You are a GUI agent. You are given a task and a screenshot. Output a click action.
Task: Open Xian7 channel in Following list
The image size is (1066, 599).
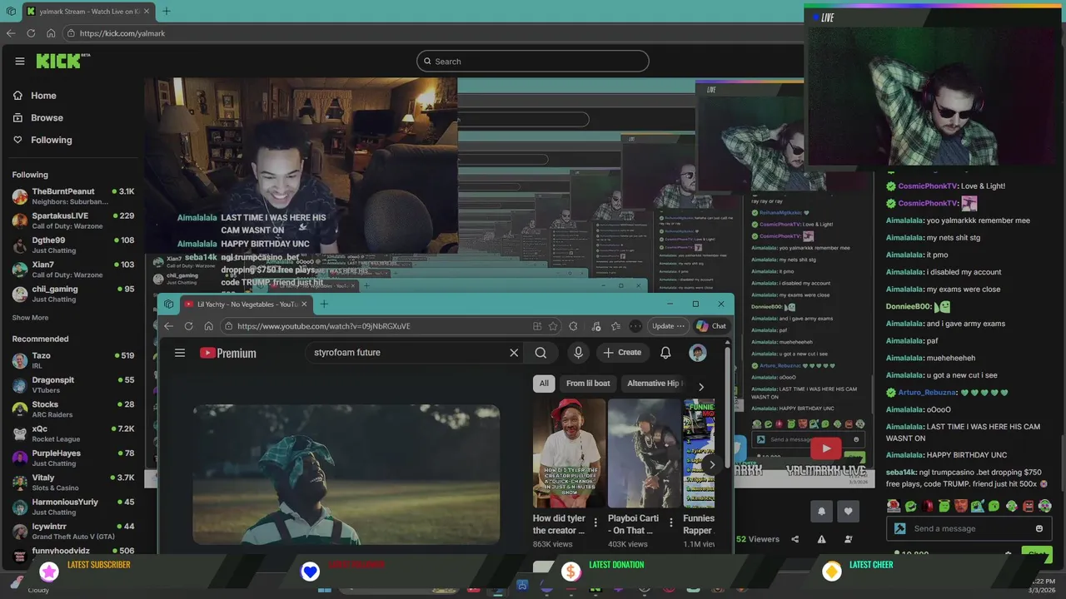click(x=73, y=269)
